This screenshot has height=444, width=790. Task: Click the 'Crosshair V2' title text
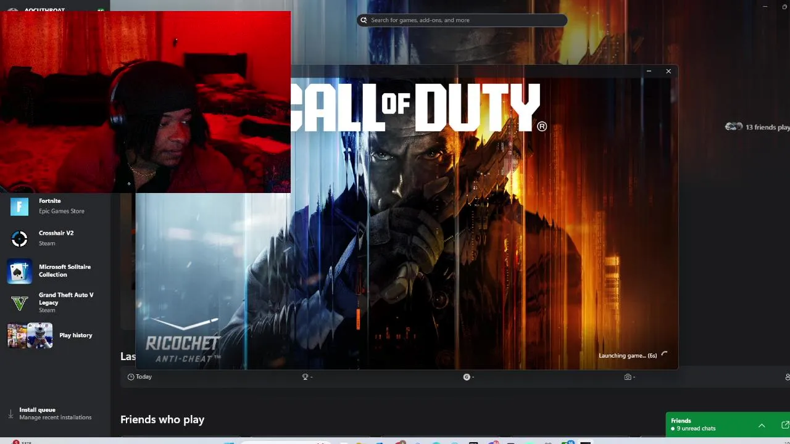click(56, 233)
